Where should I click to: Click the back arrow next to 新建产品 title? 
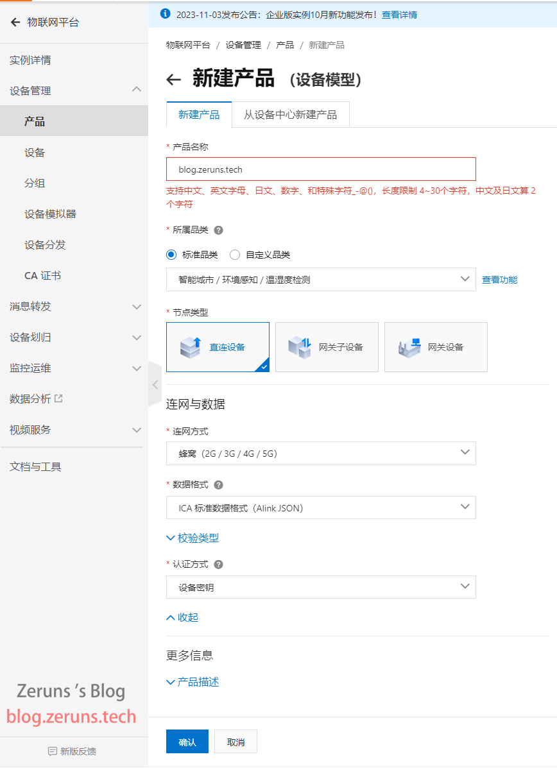173,80
